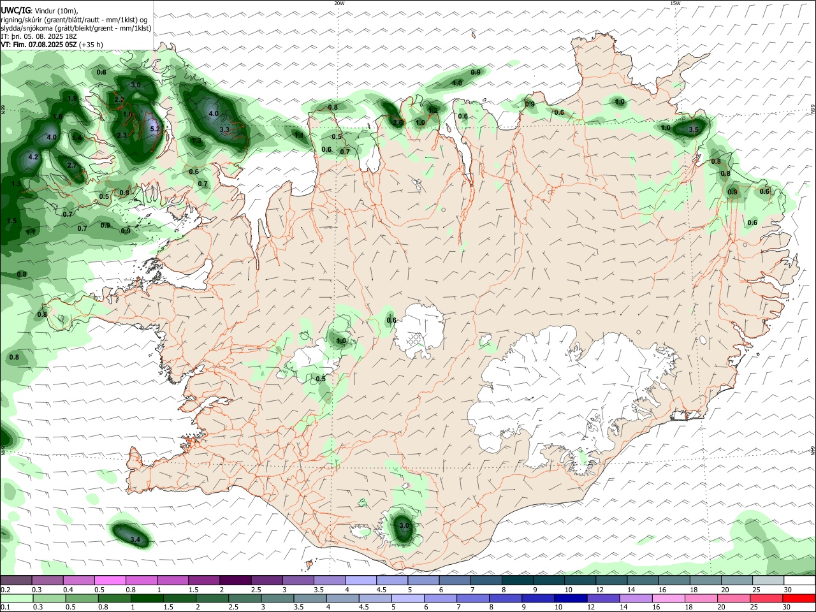The height and width of the screenshot is (612, 816).
Task: Select navy blue 10 swatch in lower legend
Action: [x=570, y=598]
